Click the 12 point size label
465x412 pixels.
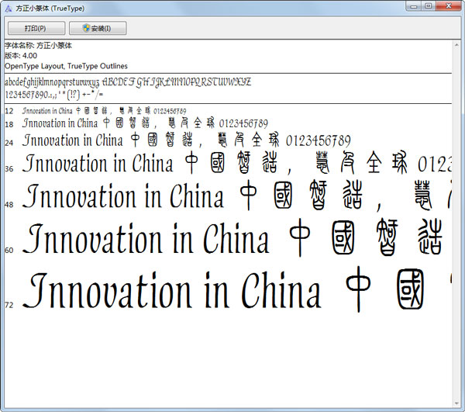(9, 112)
